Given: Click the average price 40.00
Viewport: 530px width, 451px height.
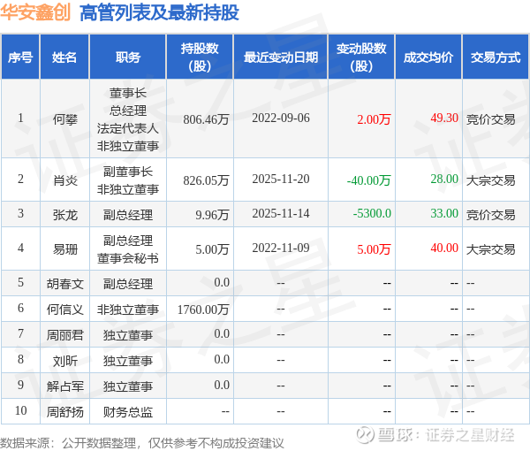Looking at the screenshot, I should 444,248.
